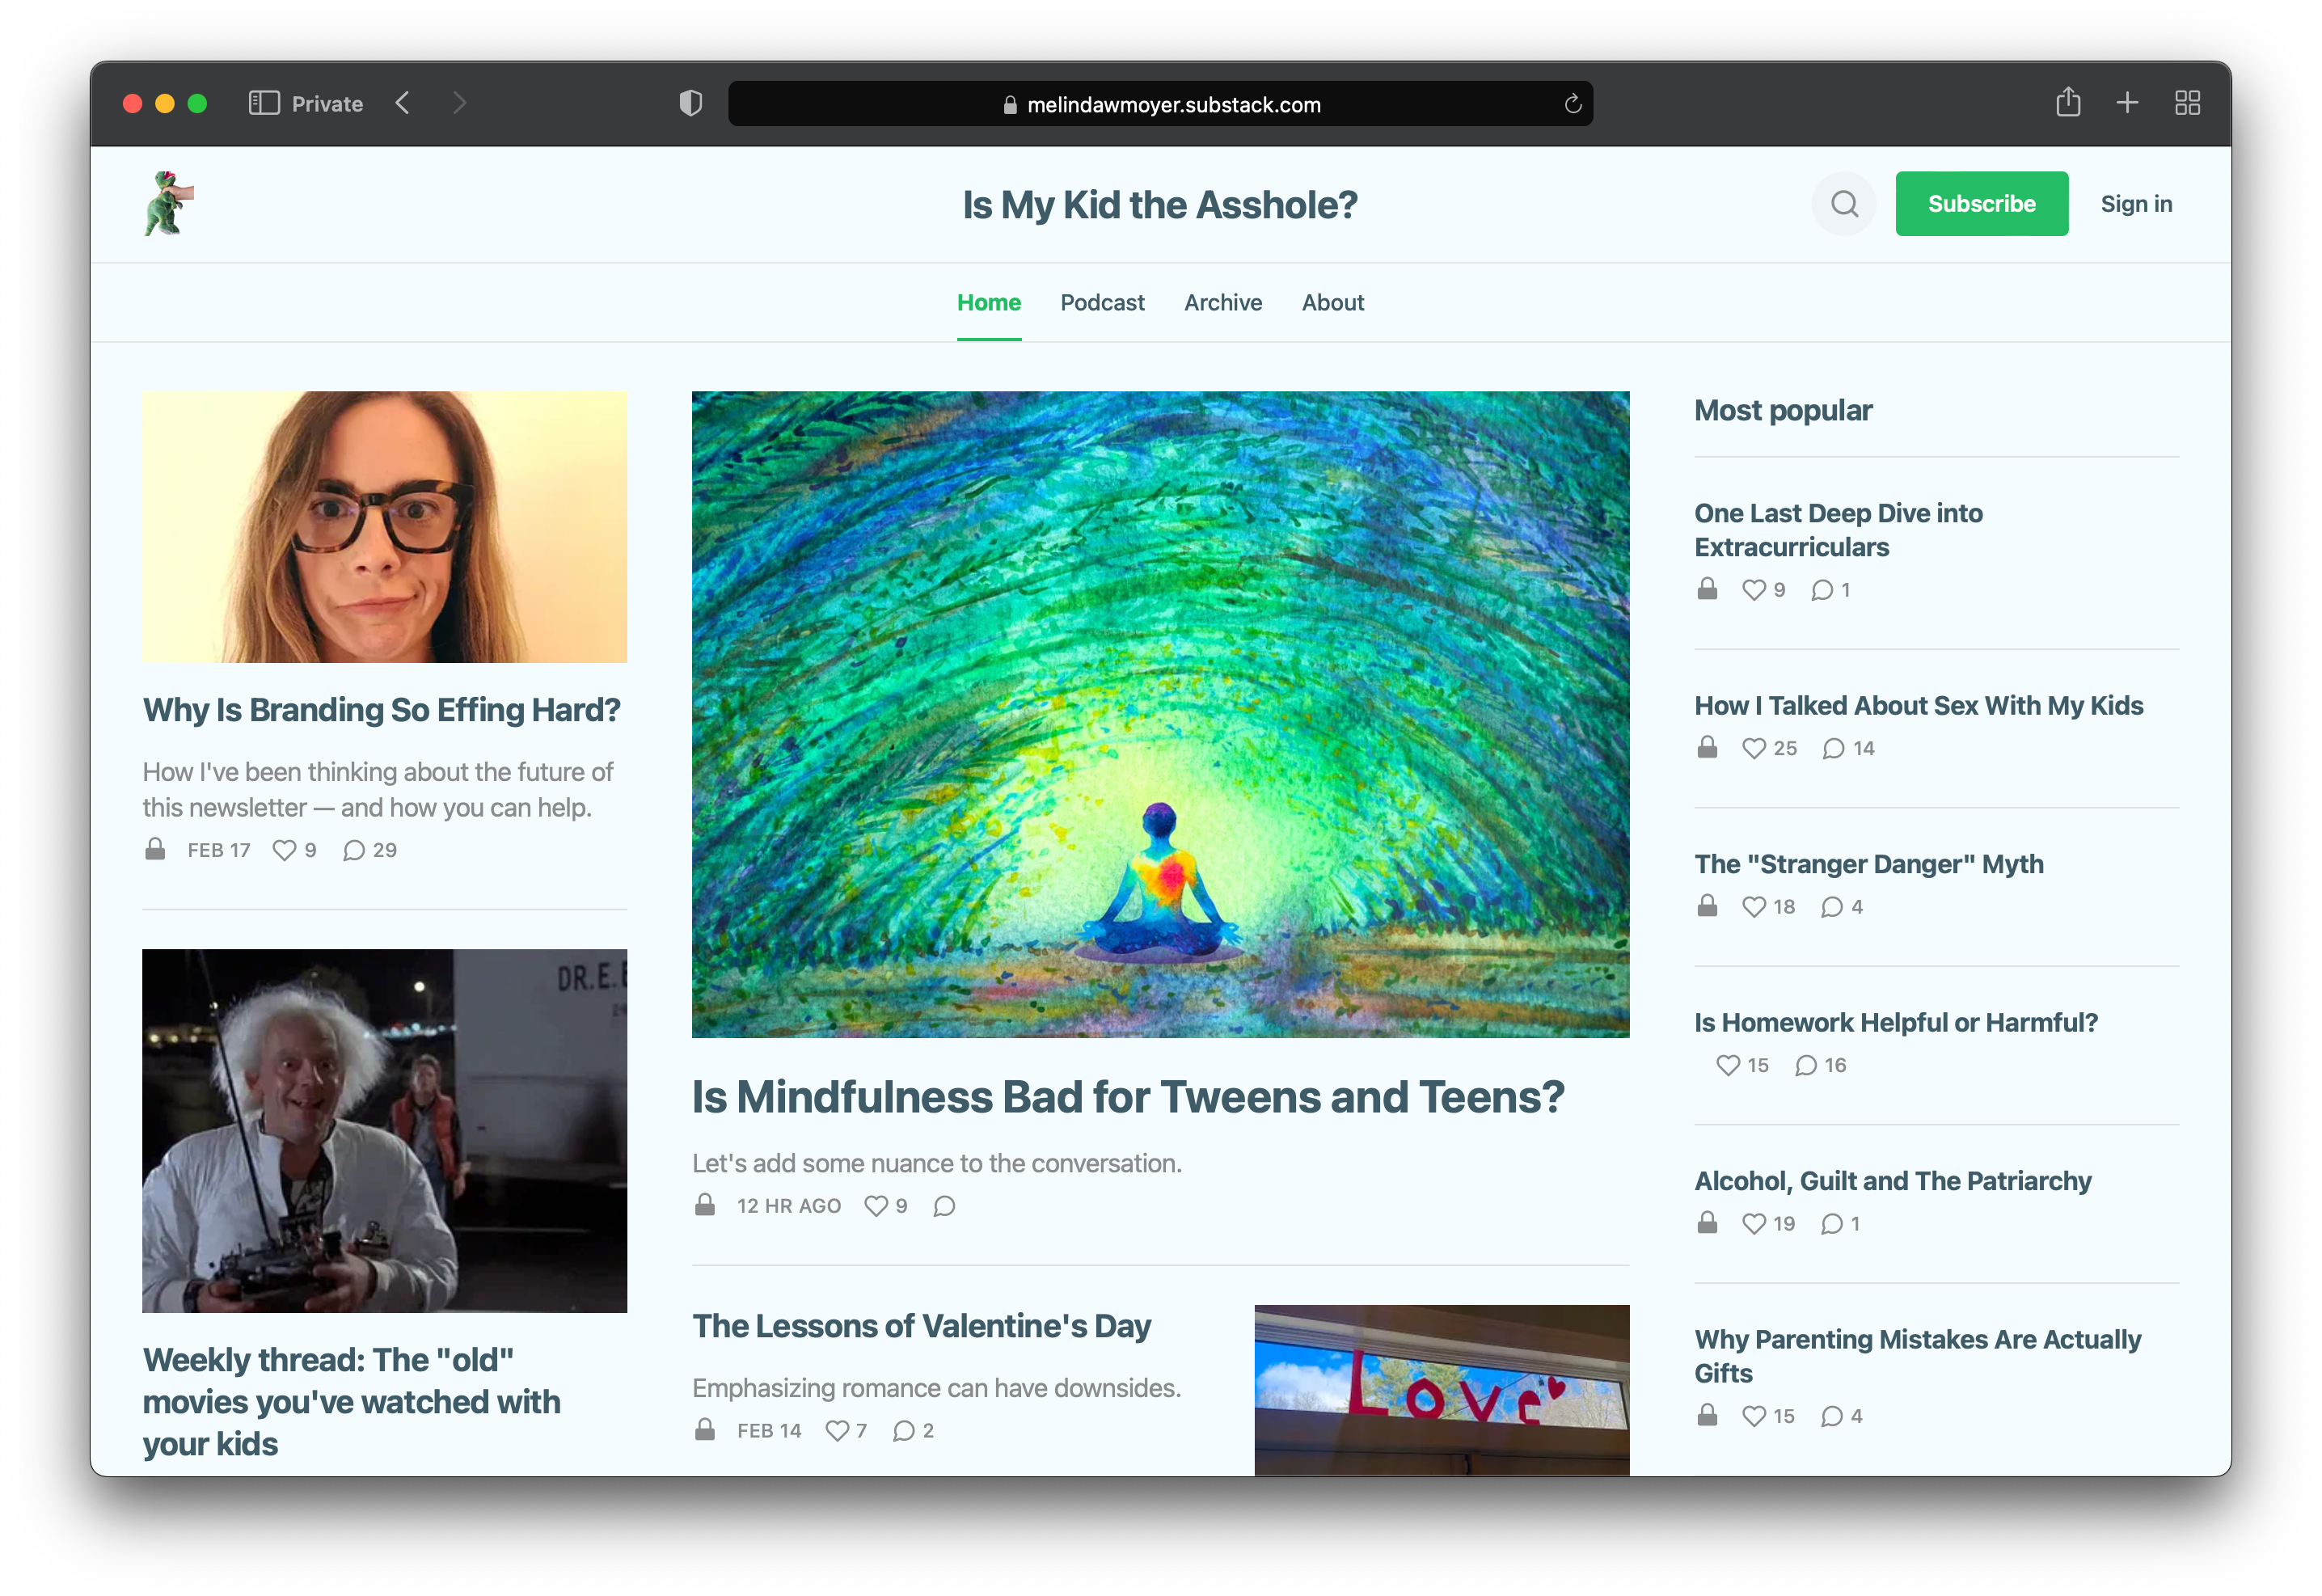This screenshot has height=1596, width=2322.
Task: Like The "Stranger Danger" Myth post
Action: click(1768, 907)
